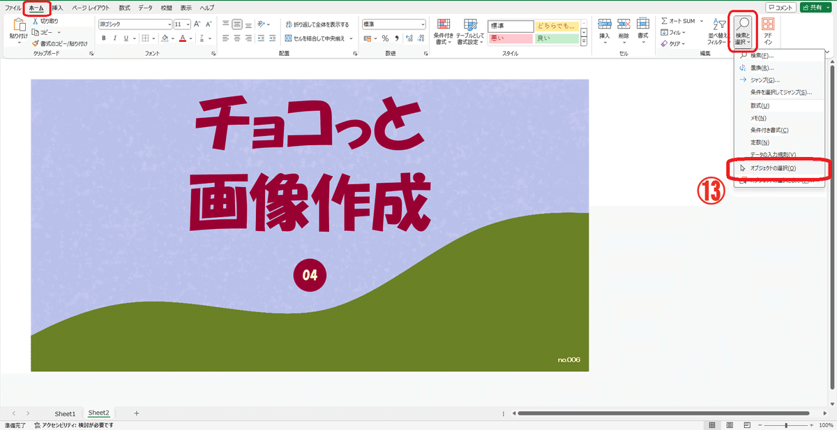The height and width of the screenshot is (430, 837).
Task: Open the ファイル tab
Action: pos(13,8)
